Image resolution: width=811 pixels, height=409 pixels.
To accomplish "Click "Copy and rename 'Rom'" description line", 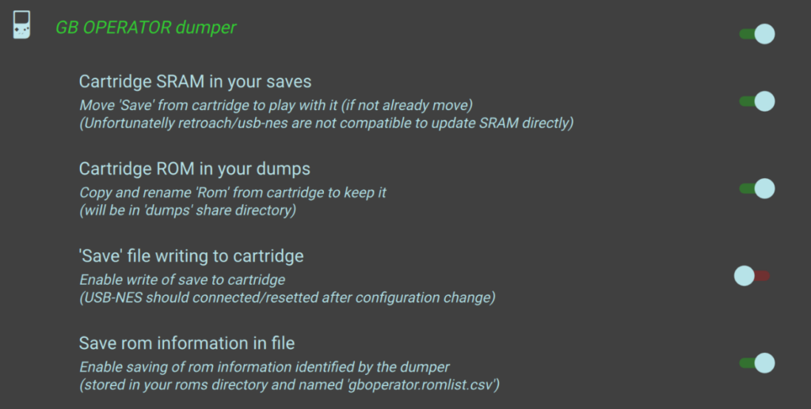I will (x=232, y=192).
